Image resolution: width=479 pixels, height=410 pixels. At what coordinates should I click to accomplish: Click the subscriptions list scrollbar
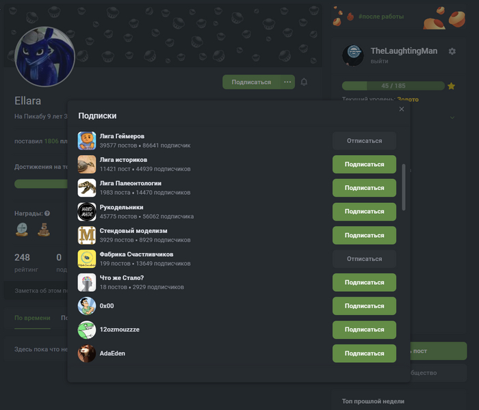[404, 187]
